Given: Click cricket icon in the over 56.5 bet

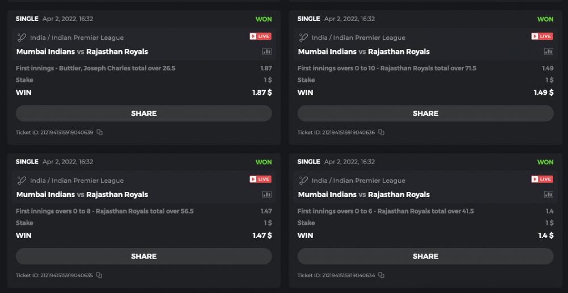Looking at the screenshot, I should pos(22,181).
